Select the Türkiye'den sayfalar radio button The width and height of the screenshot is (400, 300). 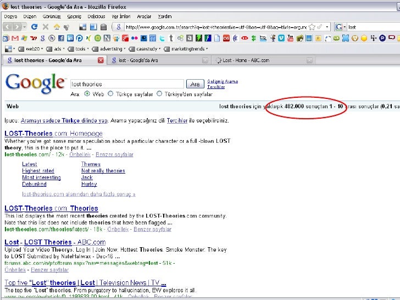[159, 93]
